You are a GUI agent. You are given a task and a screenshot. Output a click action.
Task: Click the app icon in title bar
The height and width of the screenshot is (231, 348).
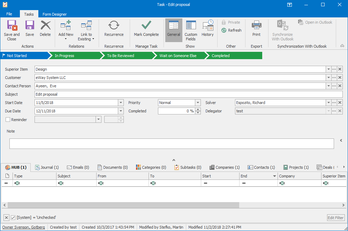5,5
